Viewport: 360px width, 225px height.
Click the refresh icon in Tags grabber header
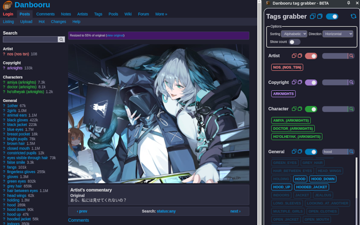[x=353, y=16]
